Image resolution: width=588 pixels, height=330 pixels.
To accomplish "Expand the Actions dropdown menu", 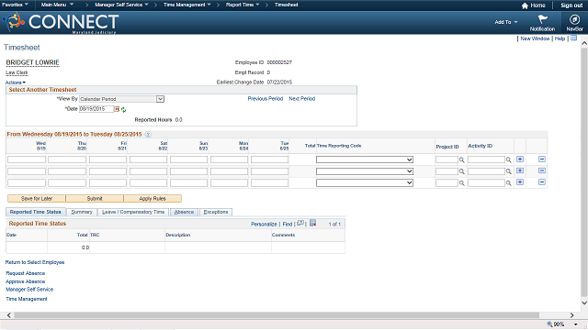I will coord(16,82).
